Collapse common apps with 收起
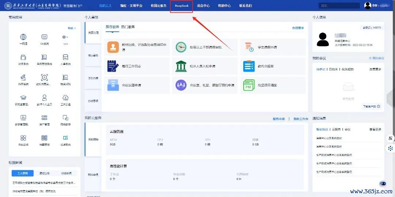 coord(72,28)
